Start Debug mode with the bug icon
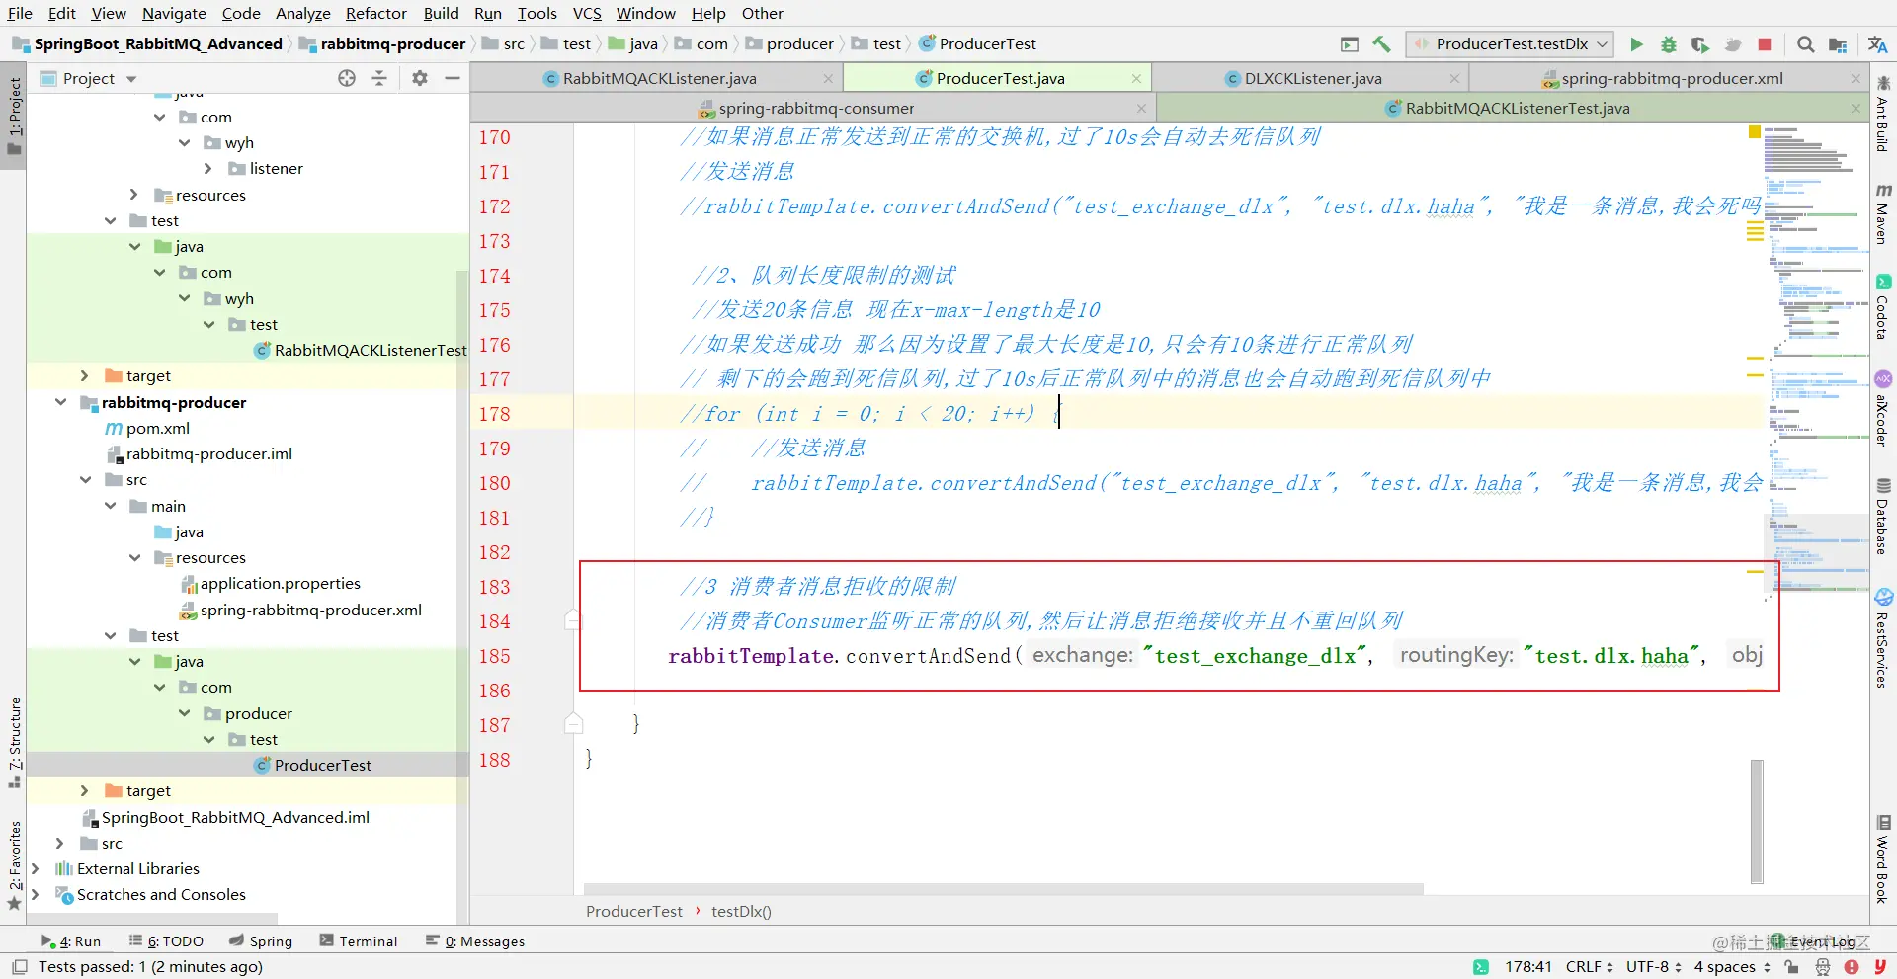Screen dimensions: 1897x979 [1669, 44]
